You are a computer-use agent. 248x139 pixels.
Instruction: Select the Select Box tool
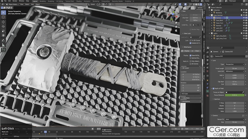3,12
